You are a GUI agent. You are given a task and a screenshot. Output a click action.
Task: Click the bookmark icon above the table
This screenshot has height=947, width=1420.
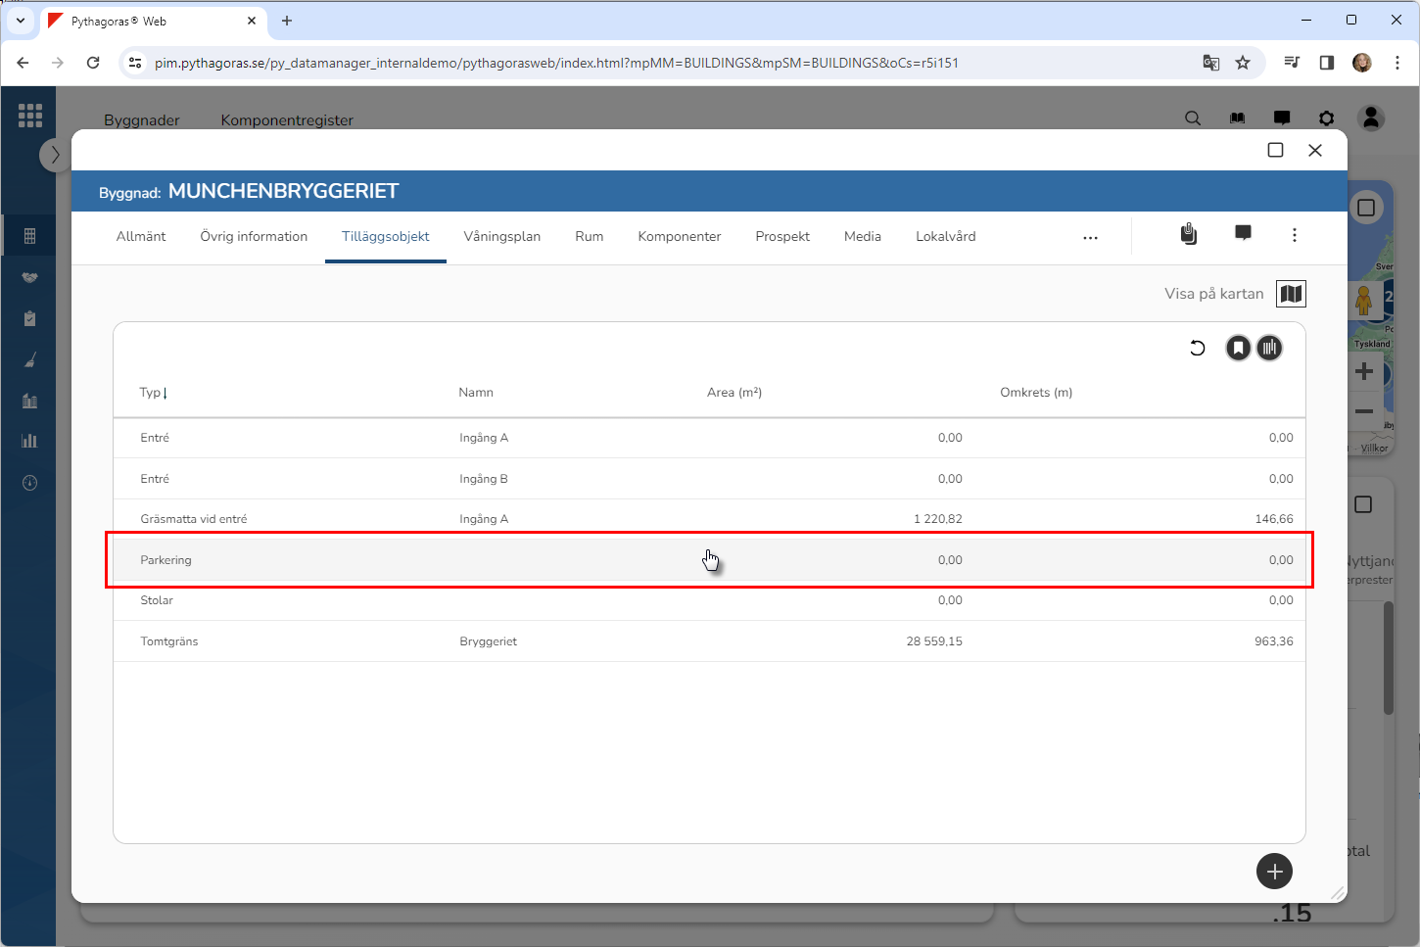pyautogui.click(x=1238, y=348)
